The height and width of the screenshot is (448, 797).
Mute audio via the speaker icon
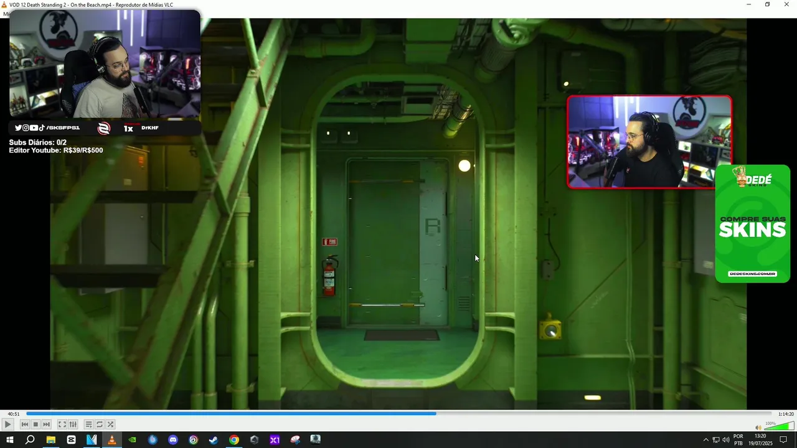pyautogui.click(x=758, y=427)
